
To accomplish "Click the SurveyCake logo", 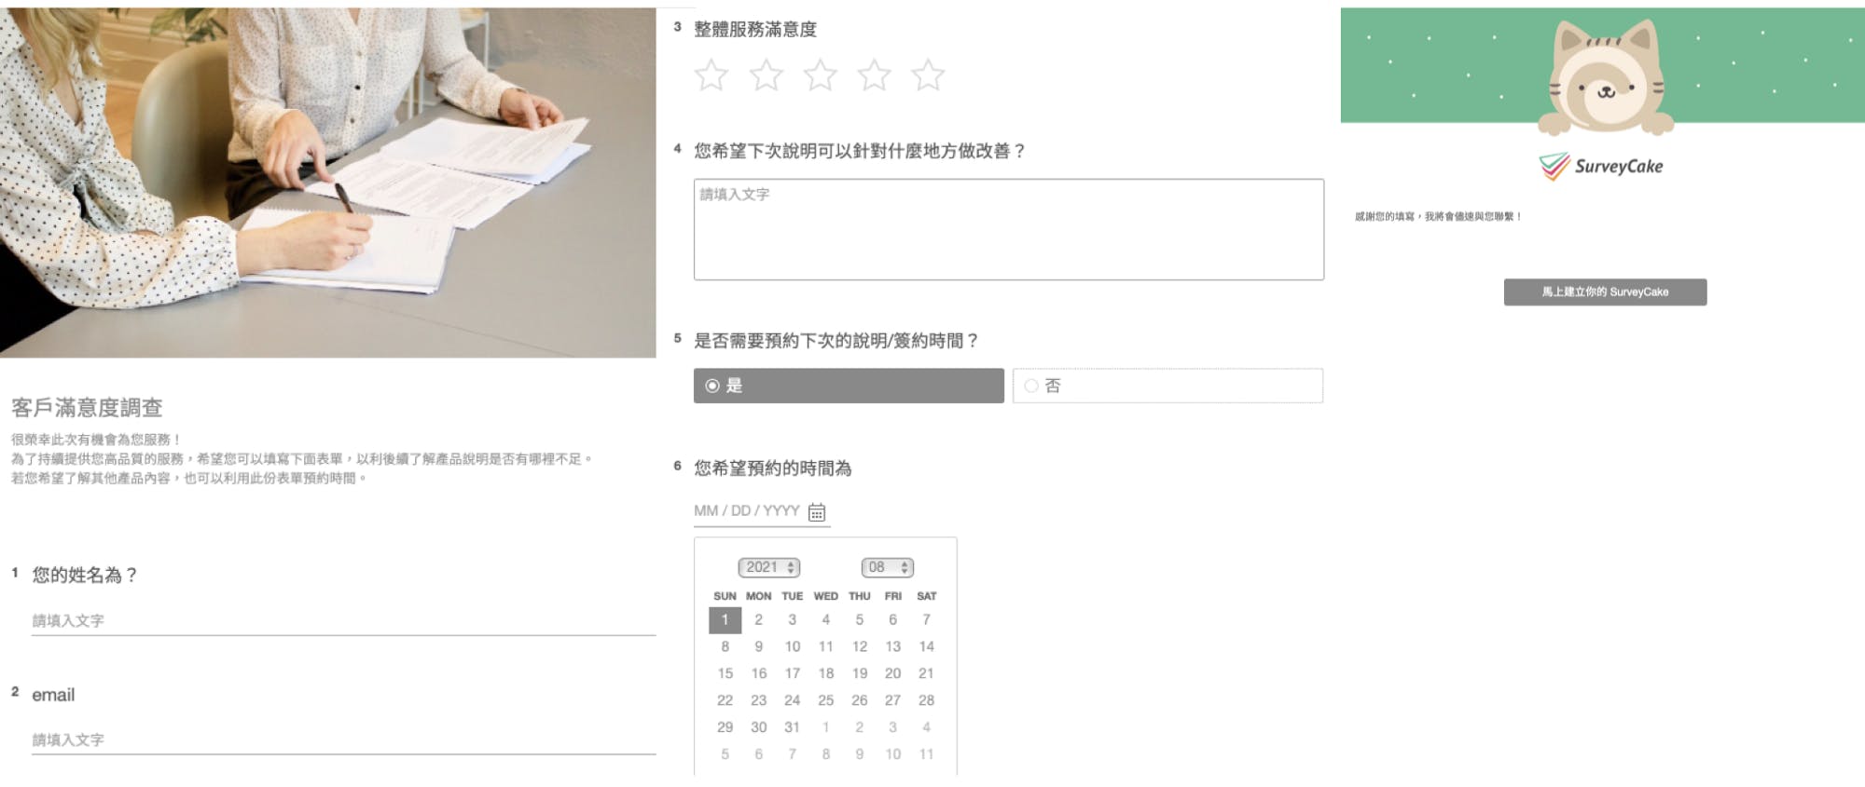I will click(x=1600, y=167).
